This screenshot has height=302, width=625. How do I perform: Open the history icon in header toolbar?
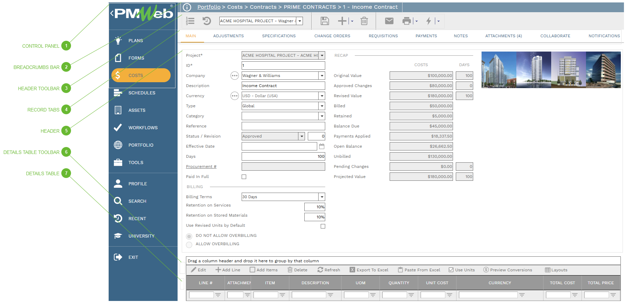(207, 21)
